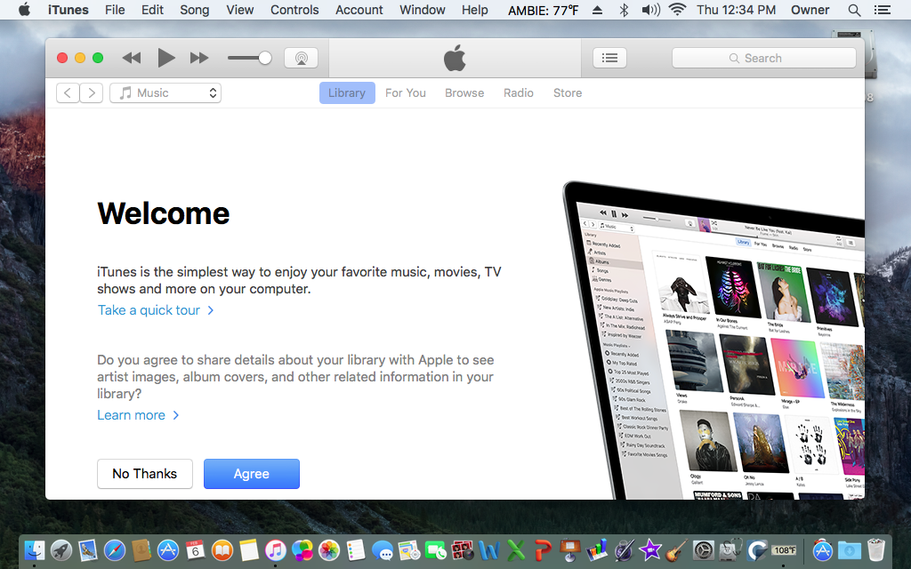
Task: Open the Notification Center icon
Action: 882,10
